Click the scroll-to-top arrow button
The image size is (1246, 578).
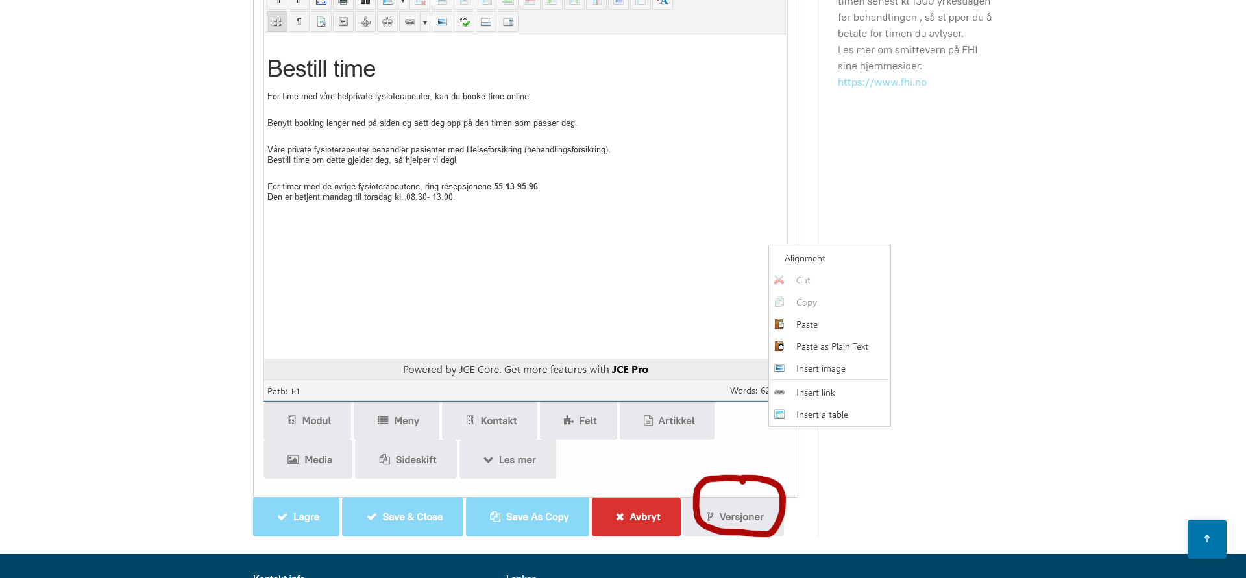click(1207, 539)
